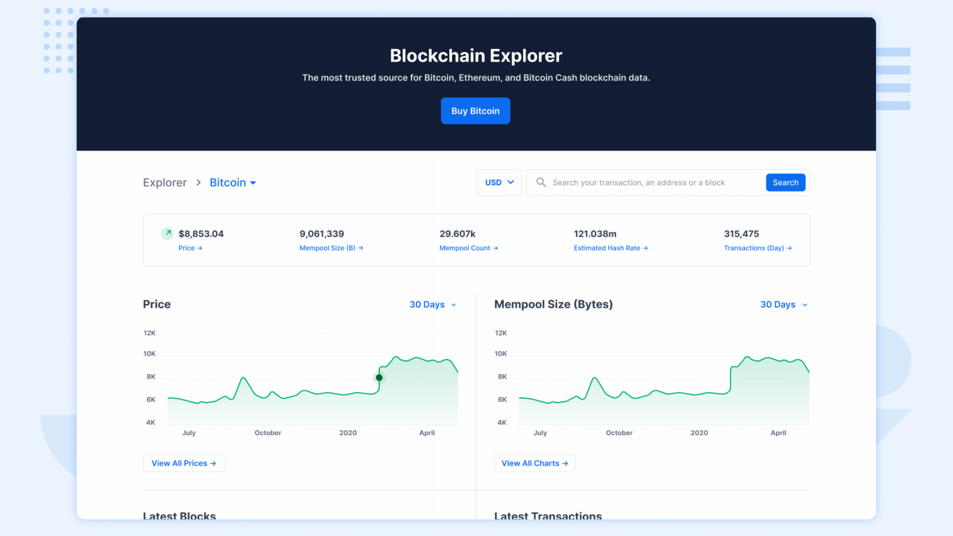Open the Transactions (Day) link
This screenshot has width=953, height=536.
click(757, 248)
